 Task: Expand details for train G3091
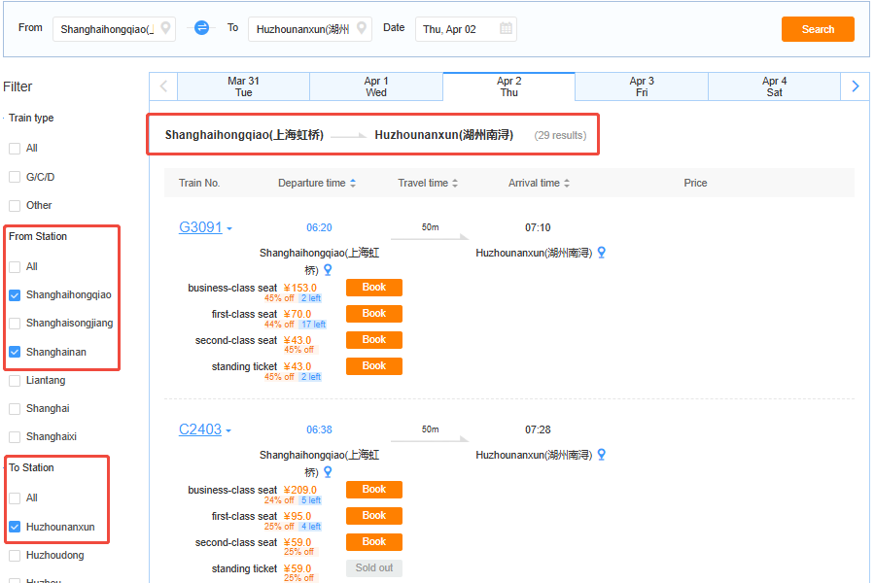[230, 229]
